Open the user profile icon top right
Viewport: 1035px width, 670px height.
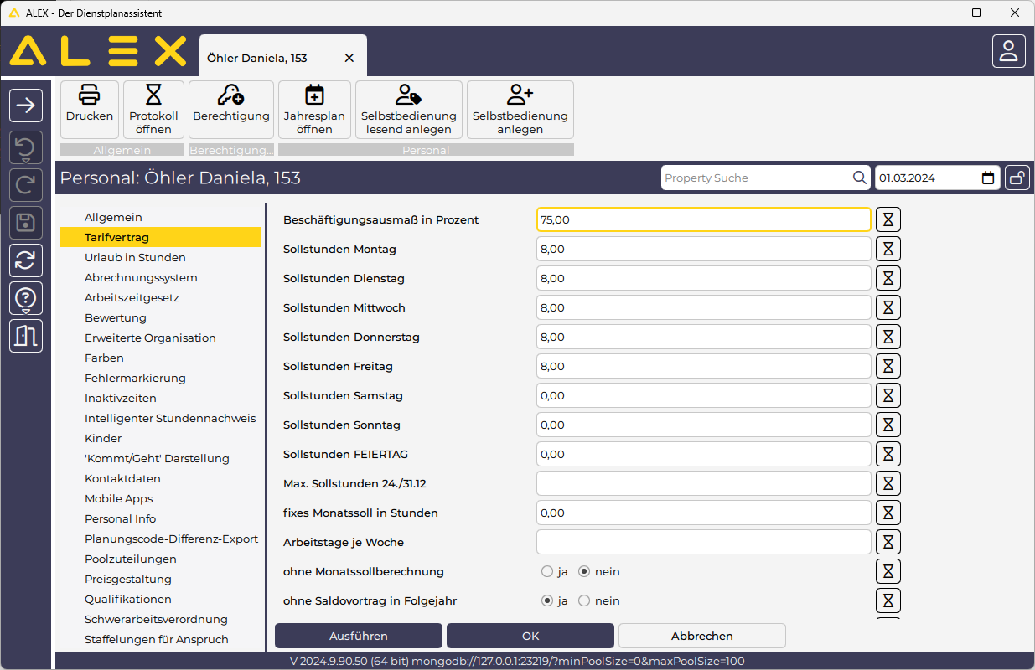point(1008,51)
